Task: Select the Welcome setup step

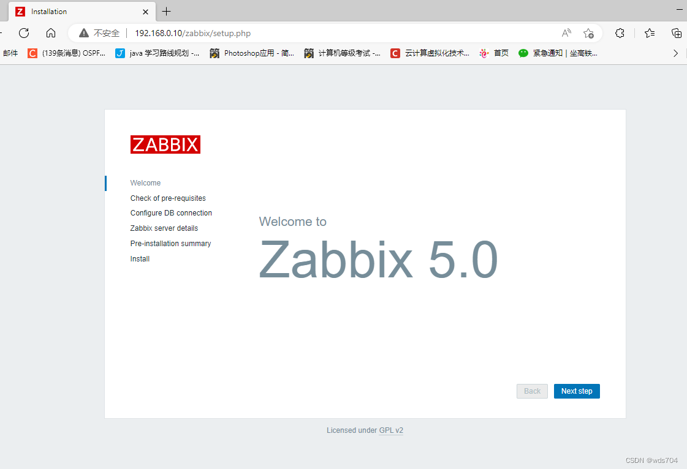Action: pos(145,183)
